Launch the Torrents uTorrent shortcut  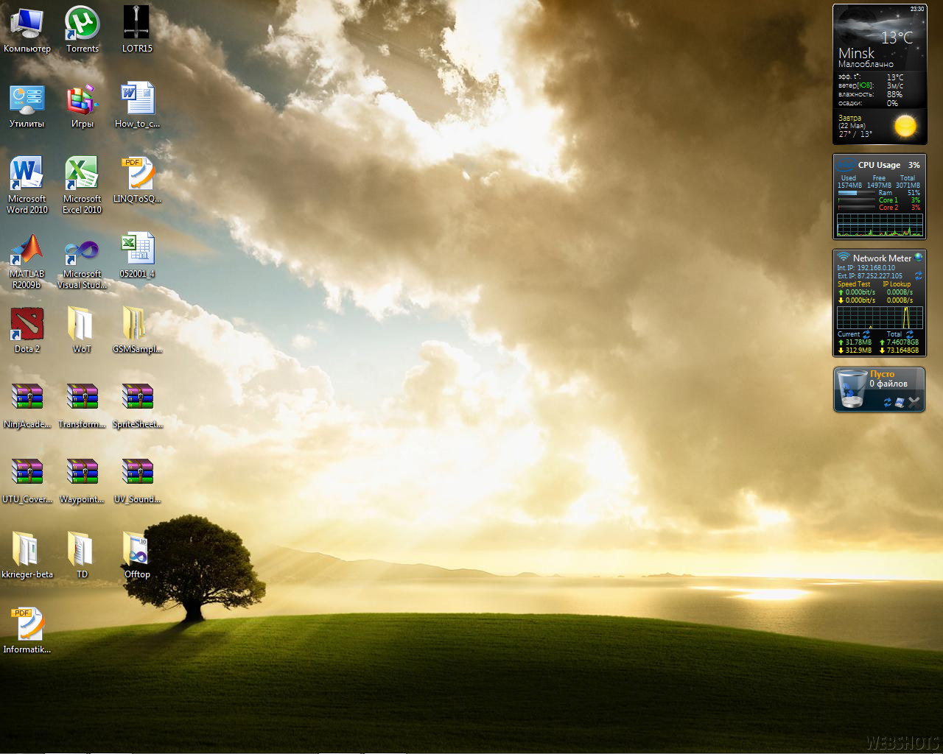point(82,24)
